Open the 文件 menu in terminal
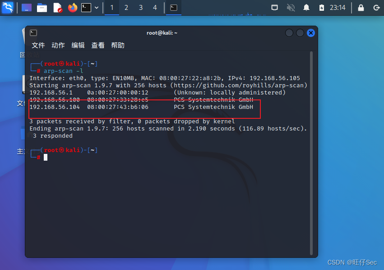 [38, 45]
